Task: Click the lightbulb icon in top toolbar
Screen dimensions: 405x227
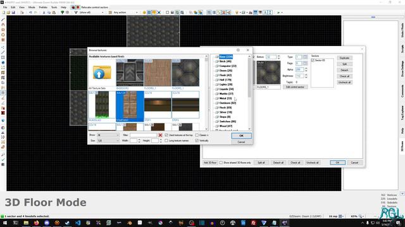Action: [x=237, y=13]
